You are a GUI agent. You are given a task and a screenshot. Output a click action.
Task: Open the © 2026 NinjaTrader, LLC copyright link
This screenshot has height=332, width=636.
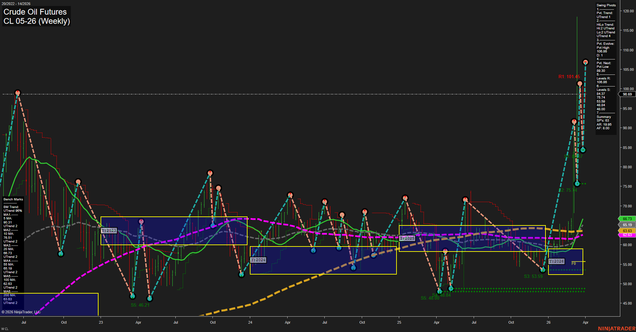tap(22, 312)
